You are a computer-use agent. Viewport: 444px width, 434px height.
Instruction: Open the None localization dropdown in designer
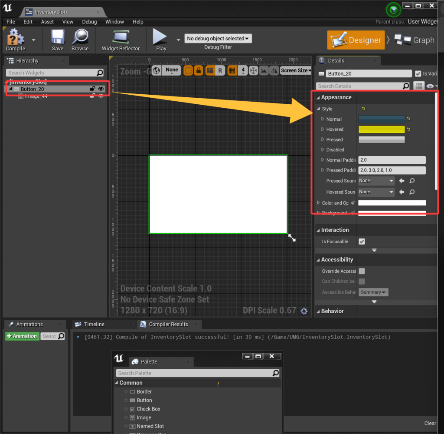point(172,70)
